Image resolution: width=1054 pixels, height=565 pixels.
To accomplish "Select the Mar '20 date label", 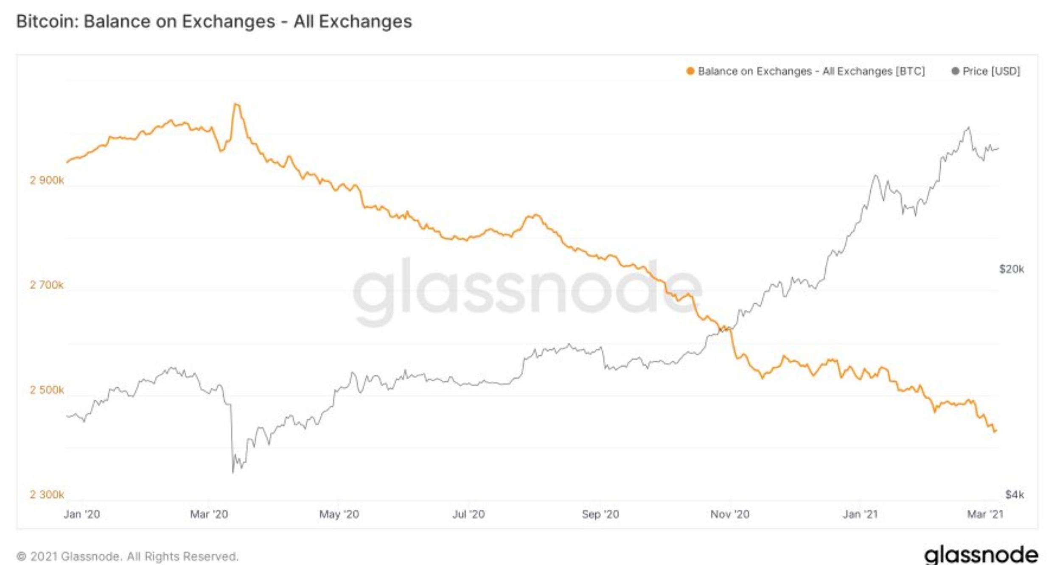I will point(209,514).
